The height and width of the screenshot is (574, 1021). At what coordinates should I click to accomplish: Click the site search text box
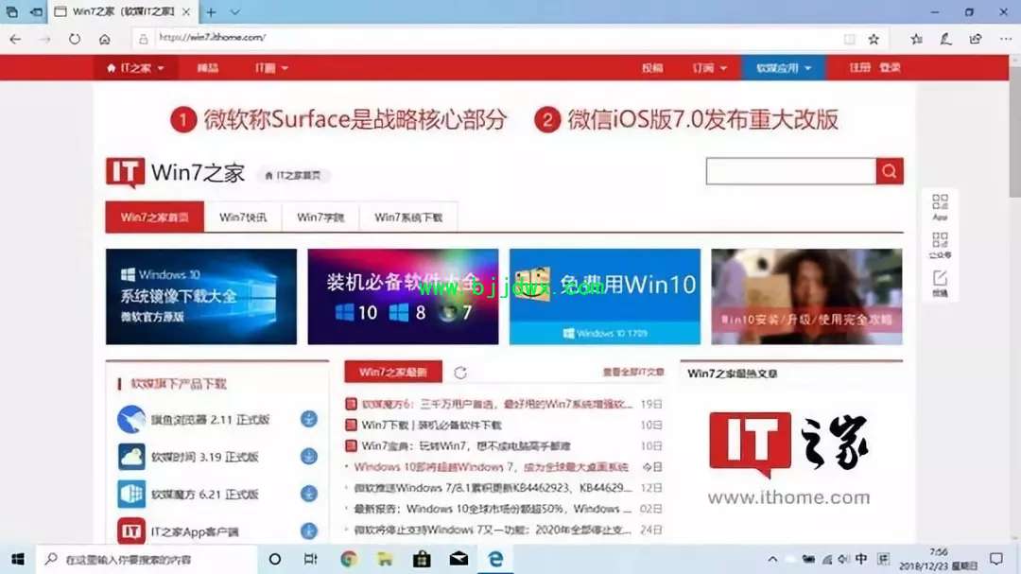pyautogui.click(x=790, y=171)
